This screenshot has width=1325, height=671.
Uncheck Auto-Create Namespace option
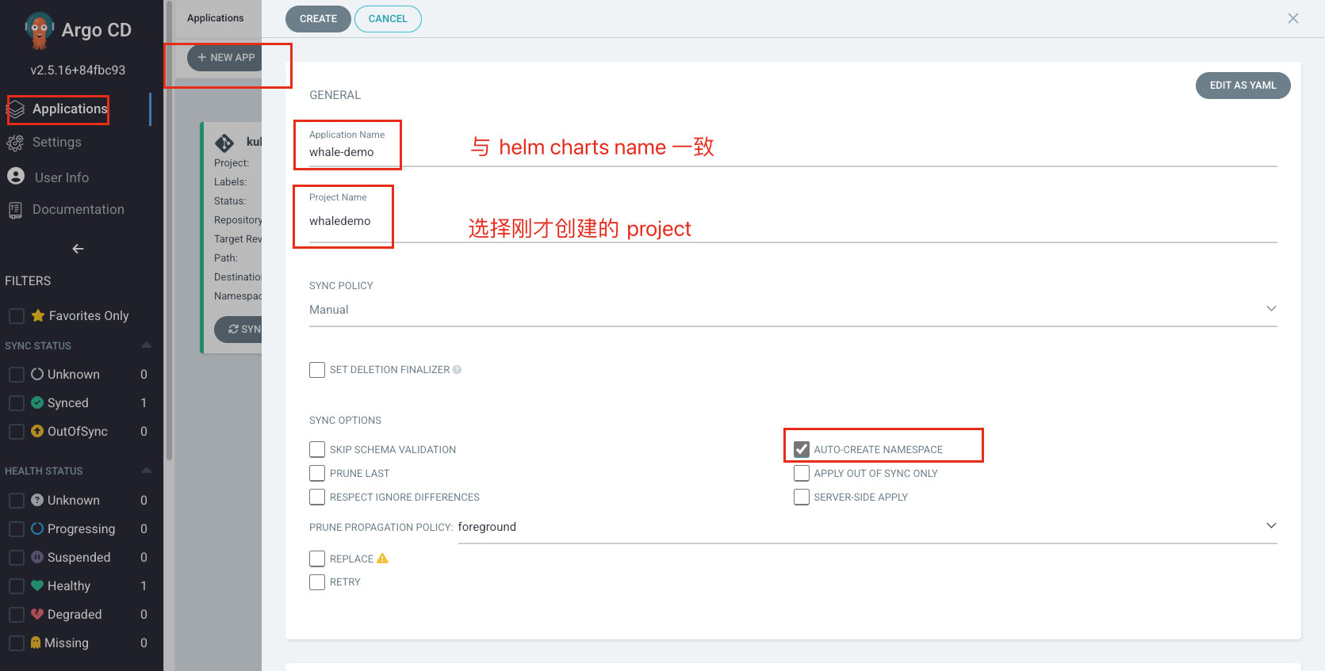802,450
